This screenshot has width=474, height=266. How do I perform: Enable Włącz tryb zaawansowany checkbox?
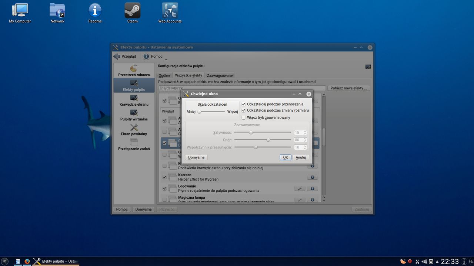[243, 117]
